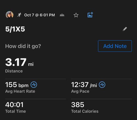This screenshot has width=137, height=120.
Task: Tap the 155 bpm value
Action: 17,85
